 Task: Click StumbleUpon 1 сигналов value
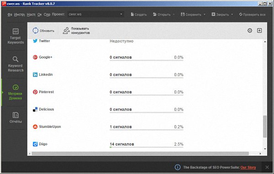coord(121,127)
